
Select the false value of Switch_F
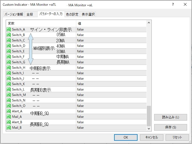[x=80, y=57]
